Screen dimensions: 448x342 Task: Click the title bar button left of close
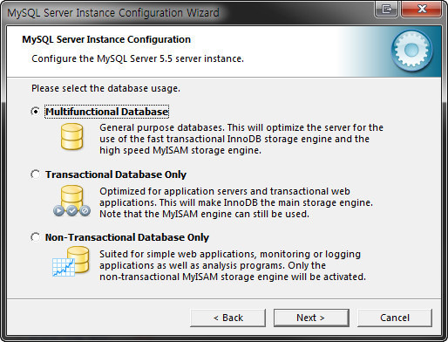(x=387, y=10)
